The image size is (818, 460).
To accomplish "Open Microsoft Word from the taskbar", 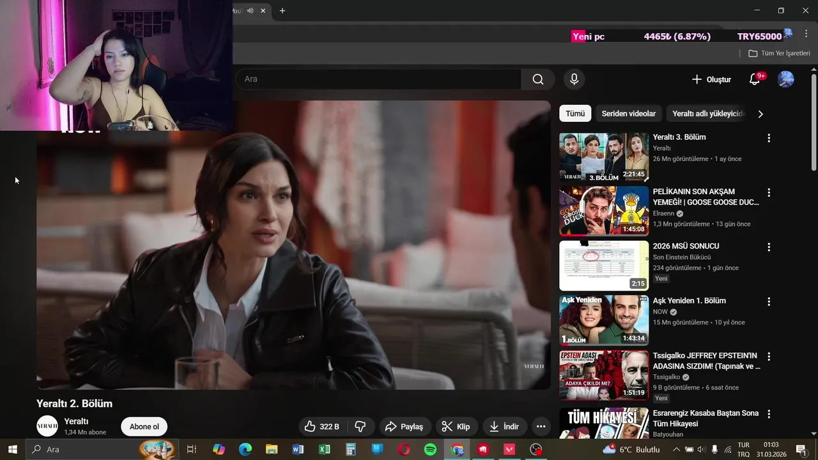I will (x=298, y=450).
